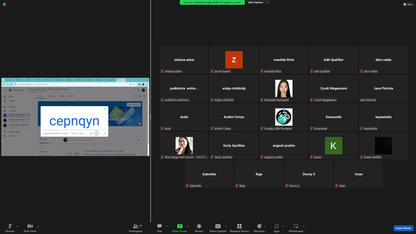Open Breakout Rooms
The height and width of the screenshot is (234, 416).
click(239, 227)
